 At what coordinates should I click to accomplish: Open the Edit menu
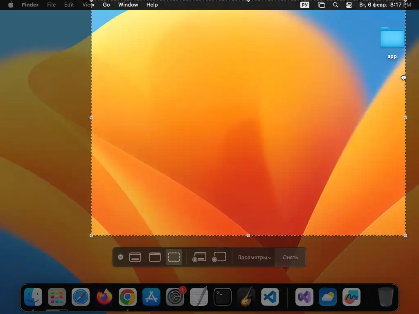point(69,5)
